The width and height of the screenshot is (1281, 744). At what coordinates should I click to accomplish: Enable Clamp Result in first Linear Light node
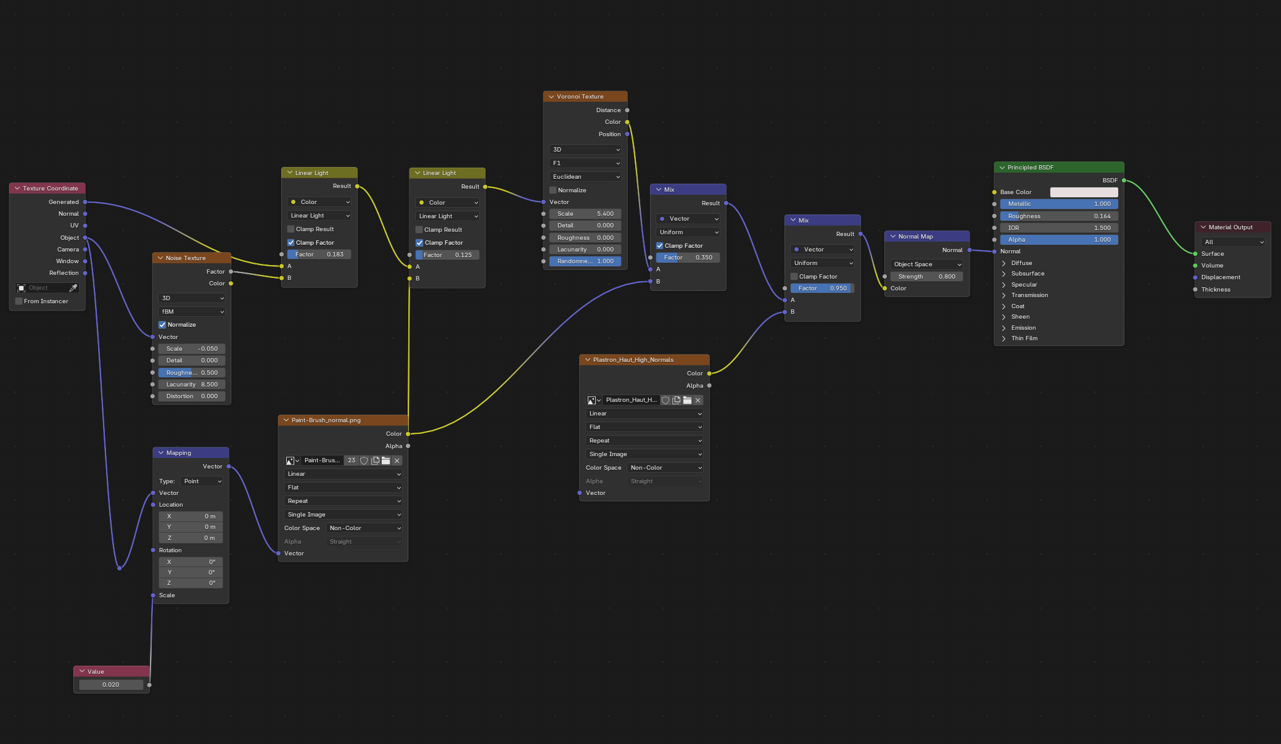[290, 229]
